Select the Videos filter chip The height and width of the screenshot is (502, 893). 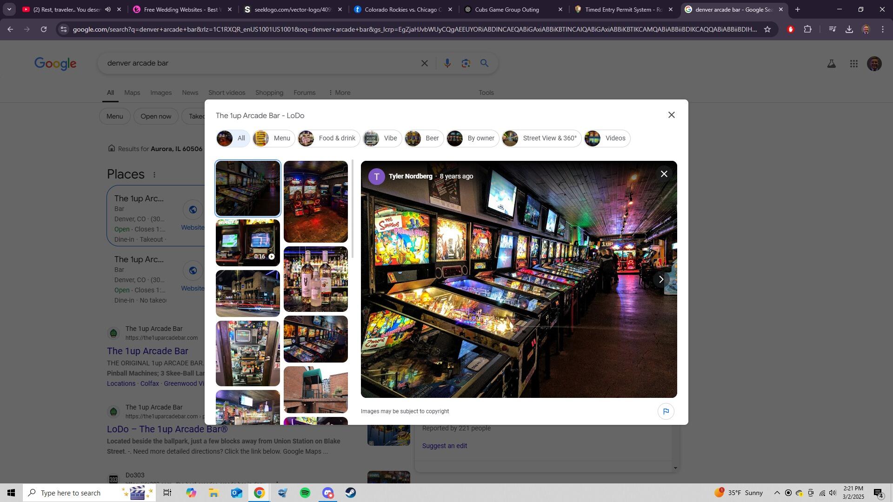pyautogui.click(x=607, y=139)
